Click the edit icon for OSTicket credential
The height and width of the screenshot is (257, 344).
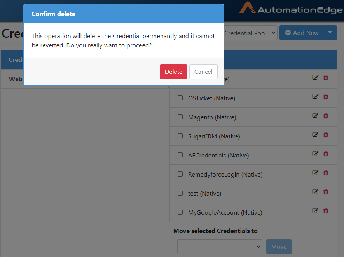(x=315, y=96)
